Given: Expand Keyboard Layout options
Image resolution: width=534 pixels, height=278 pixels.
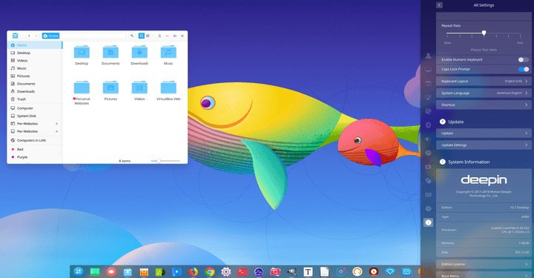Looking at the screenshot, I should coord(484,82).
